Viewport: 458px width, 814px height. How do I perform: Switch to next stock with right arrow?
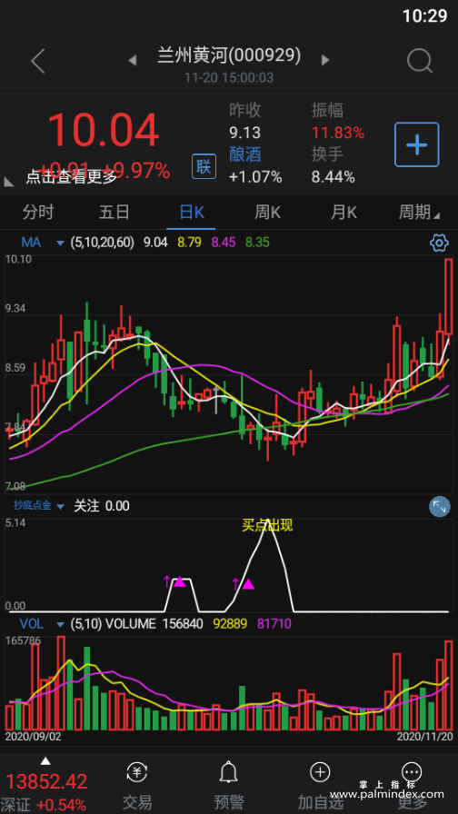[325, 60]
